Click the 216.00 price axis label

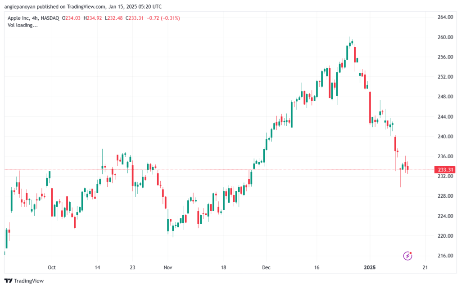tap(445, 256)
